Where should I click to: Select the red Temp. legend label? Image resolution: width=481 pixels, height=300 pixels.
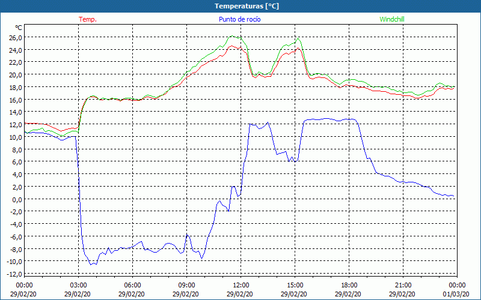click(x=88, y=19)
